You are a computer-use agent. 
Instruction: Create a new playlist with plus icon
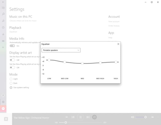point(3,47)
